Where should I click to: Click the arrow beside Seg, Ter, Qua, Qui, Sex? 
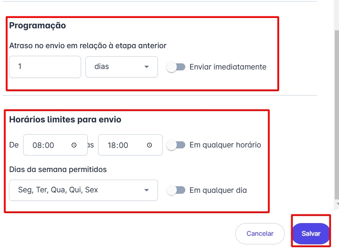pos(147,190)
